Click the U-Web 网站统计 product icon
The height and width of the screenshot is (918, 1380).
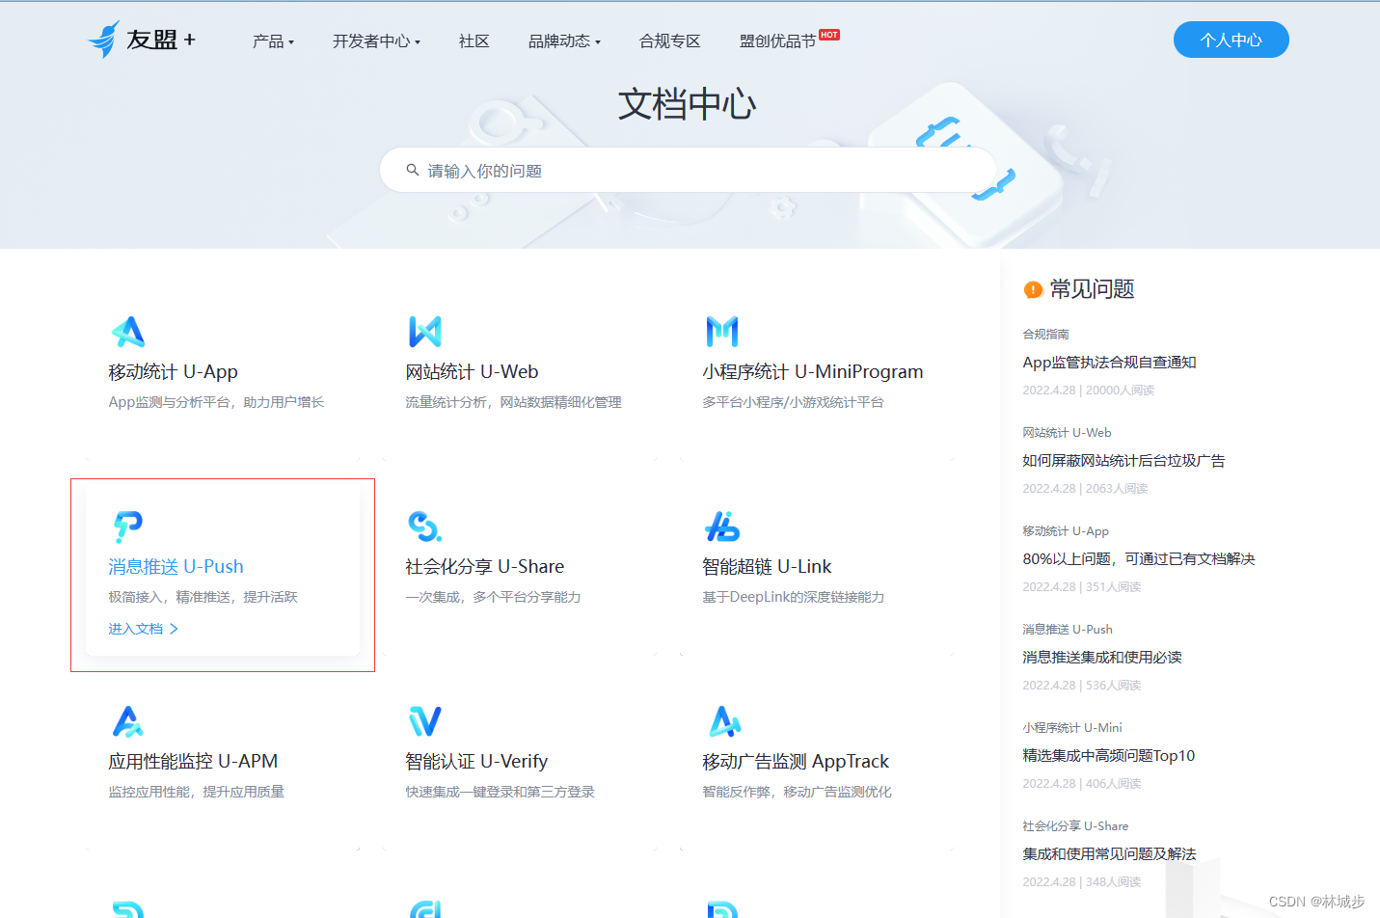(424, 332)
